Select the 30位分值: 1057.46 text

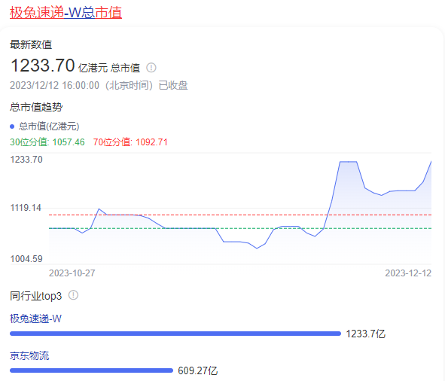[x=47, y=142]
